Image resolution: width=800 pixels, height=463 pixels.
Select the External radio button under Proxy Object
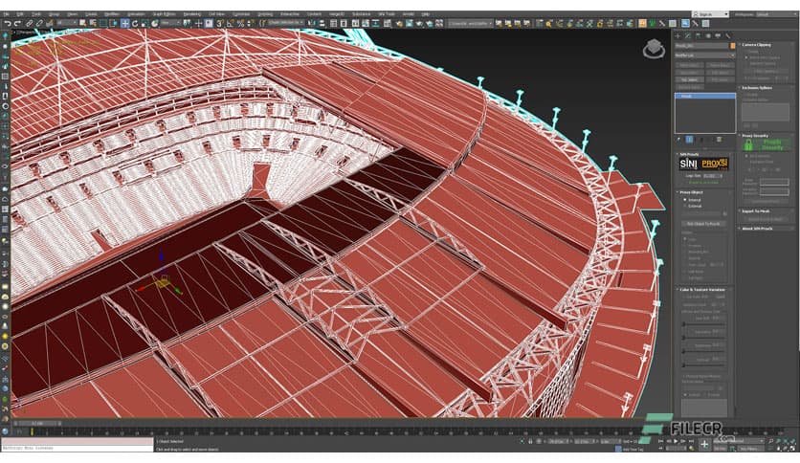coord(685,206)
